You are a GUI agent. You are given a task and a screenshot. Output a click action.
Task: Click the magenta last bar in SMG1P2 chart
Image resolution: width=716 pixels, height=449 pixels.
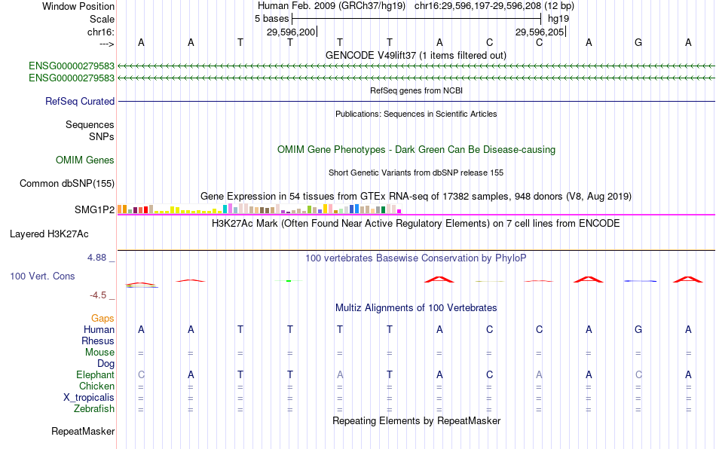point(399,211)
